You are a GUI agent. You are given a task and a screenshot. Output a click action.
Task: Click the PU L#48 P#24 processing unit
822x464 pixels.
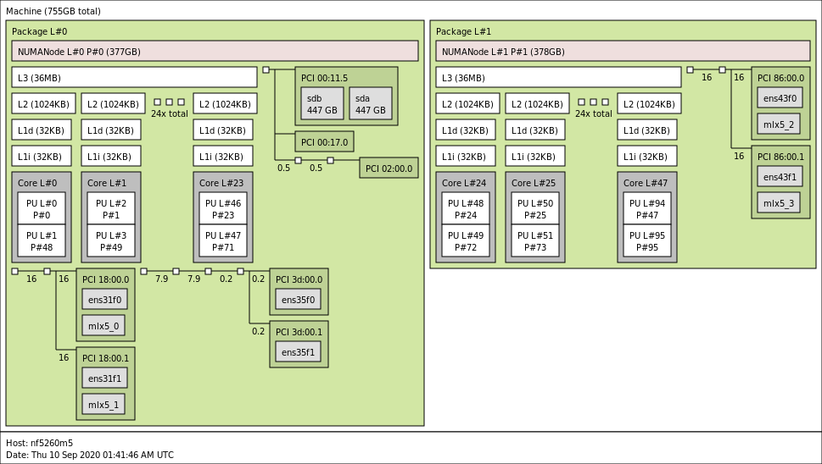[x=466, y=208]
